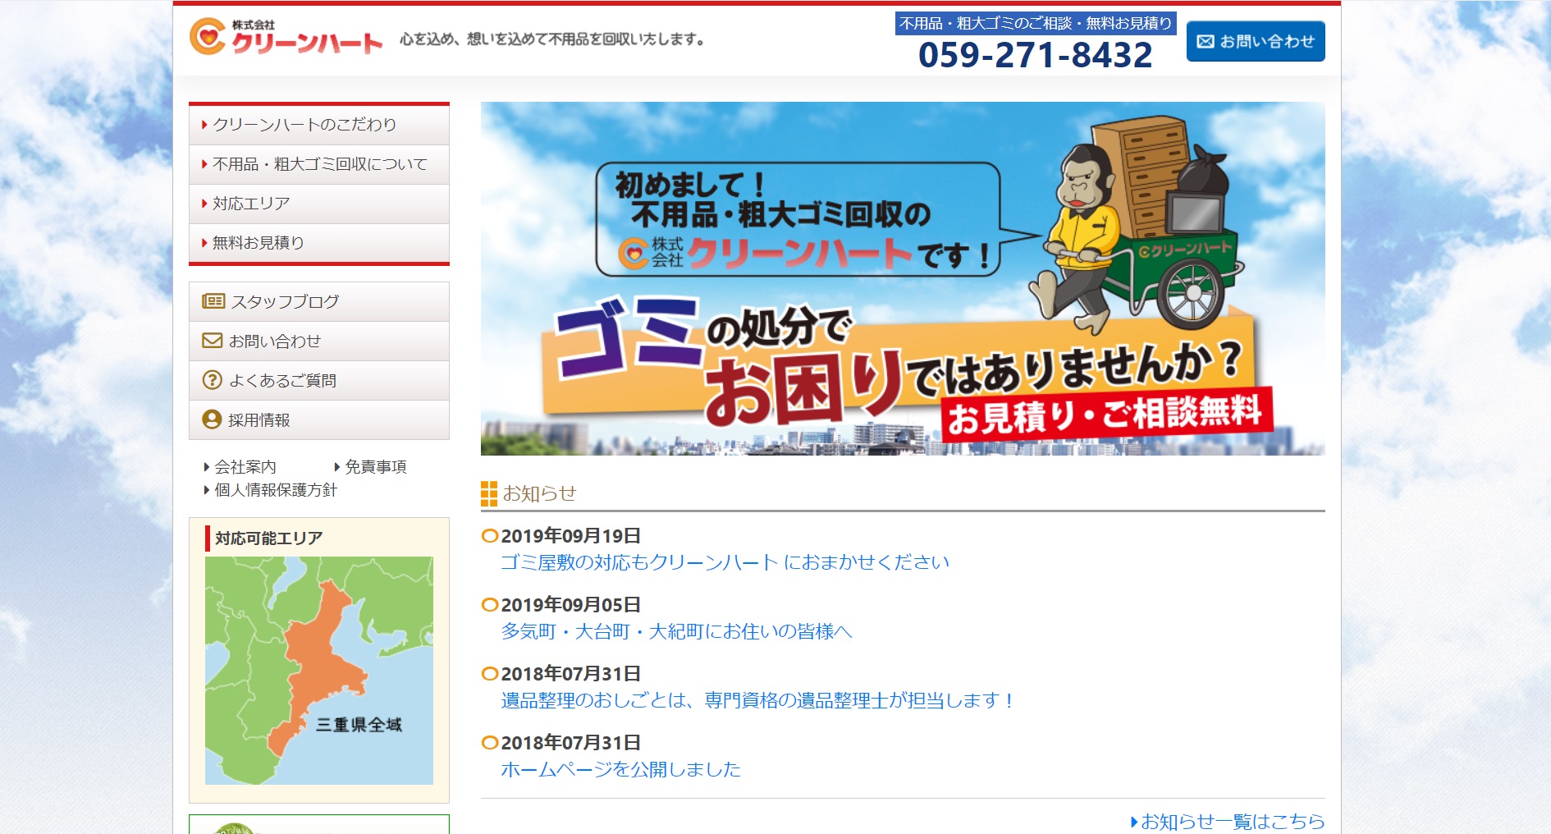Click the person icon beside 採用情報
Image resolution: width=1551 pixels, height=834 pixels.
213,419
